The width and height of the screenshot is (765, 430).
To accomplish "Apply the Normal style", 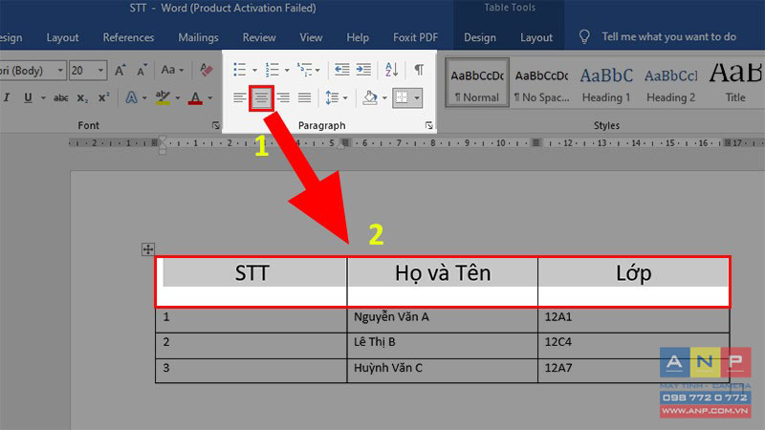I will [x=476, y=82].
